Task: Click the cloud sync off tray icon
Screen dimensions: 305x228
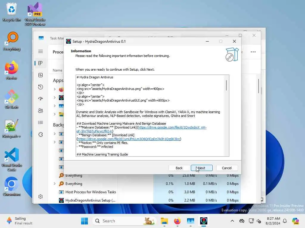Action: (242, 221)
